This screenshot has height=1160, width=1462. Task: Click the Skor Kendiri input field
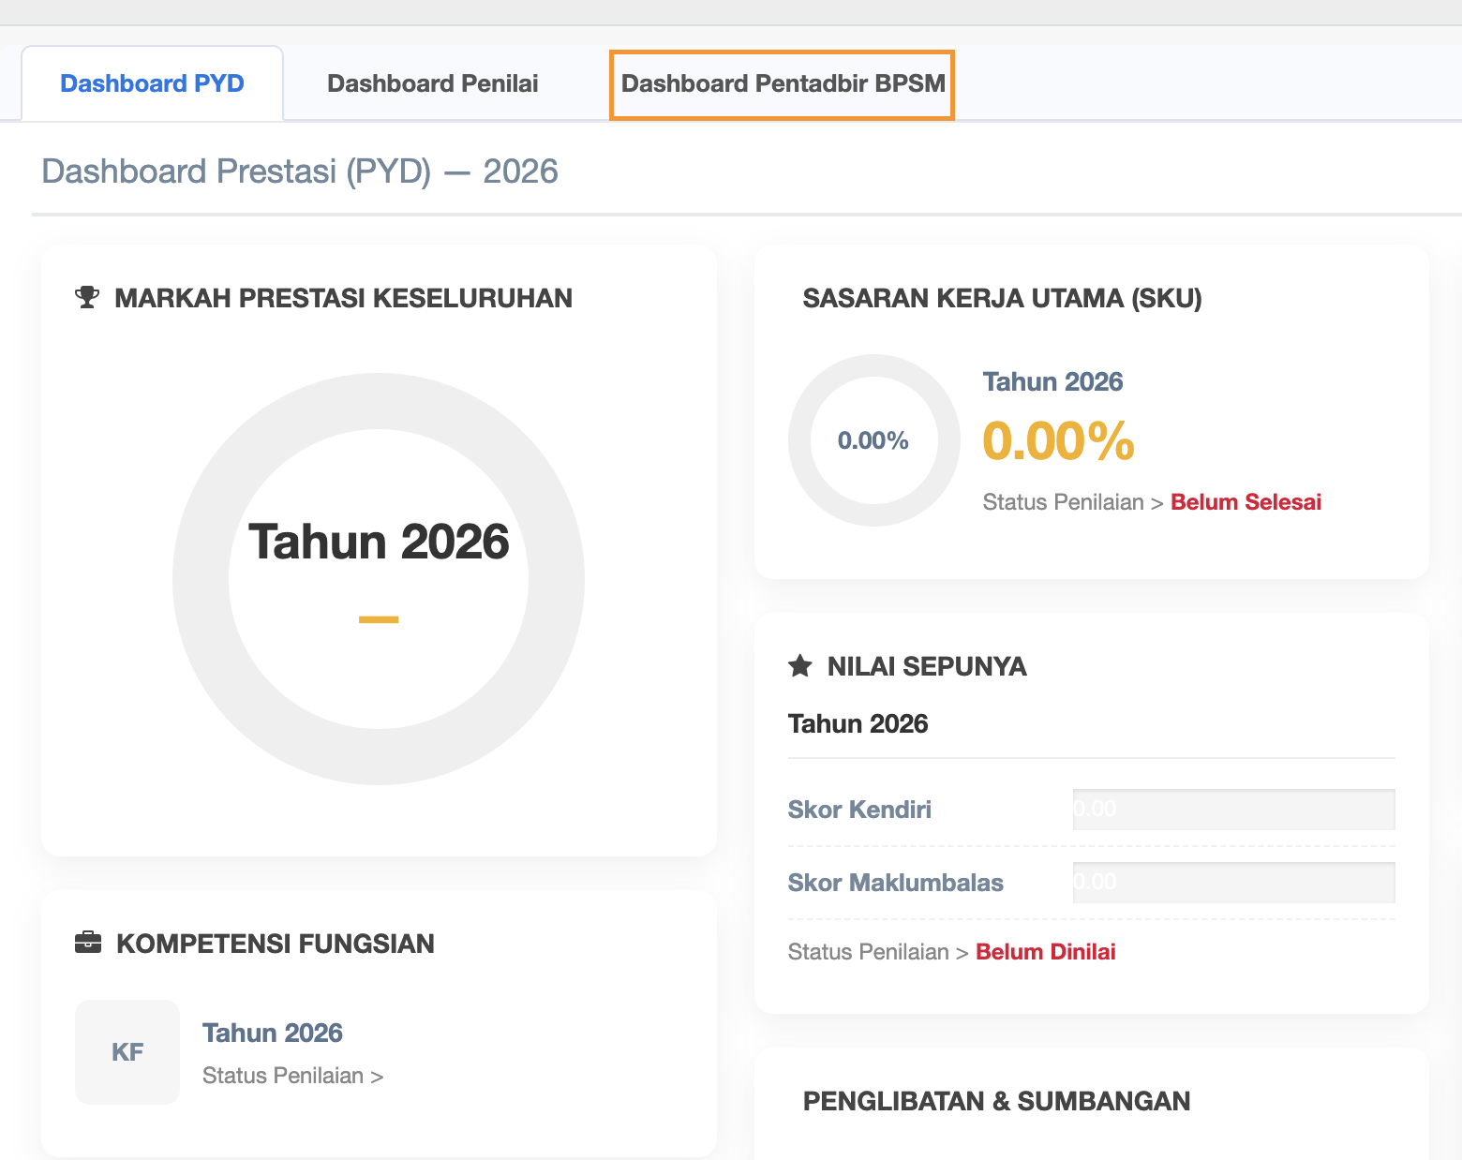click(x=1232, y=809)
